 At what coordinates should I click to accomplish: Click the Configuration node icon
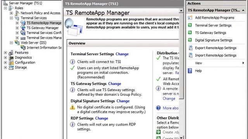[x=11, y=63]
